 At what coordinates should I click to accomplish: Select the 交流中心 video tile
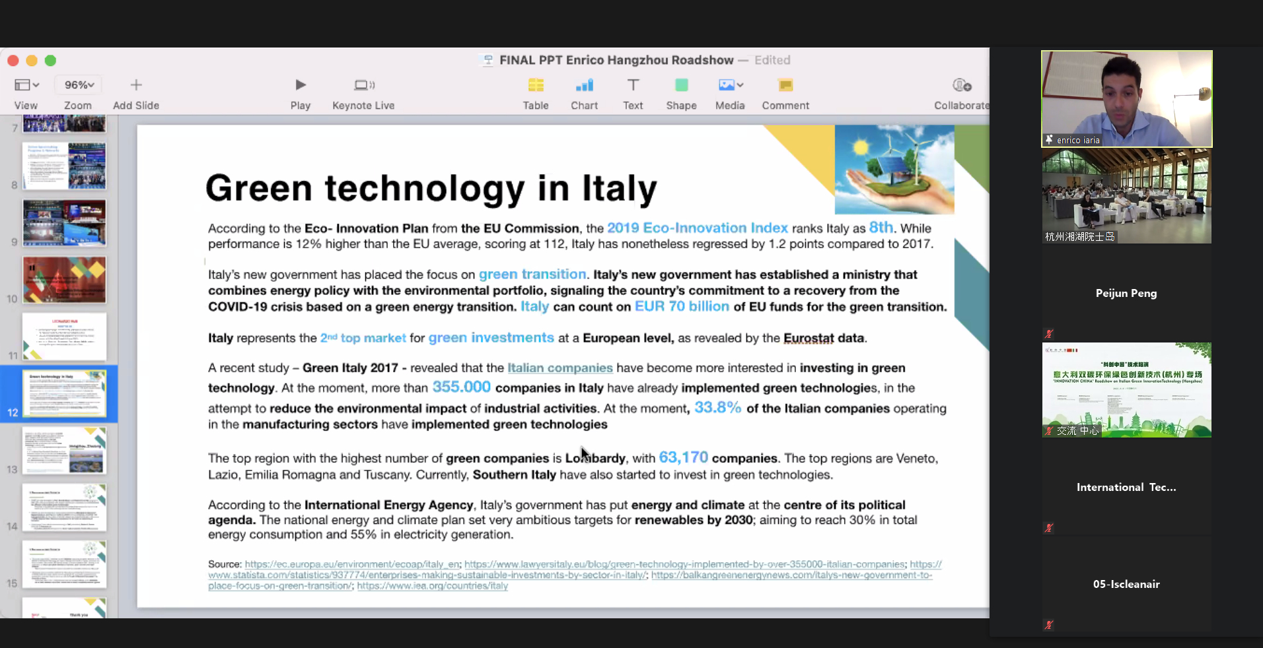click(1127, 390)
